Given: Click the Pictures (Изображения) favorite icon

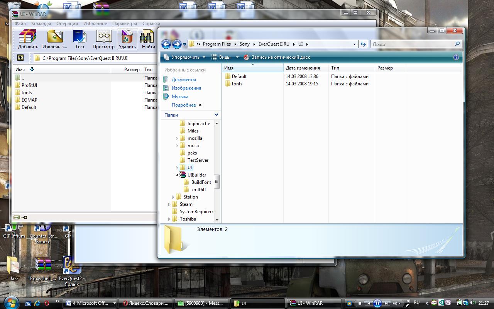Looking at the screenshot, I should [x=166, y=88].
